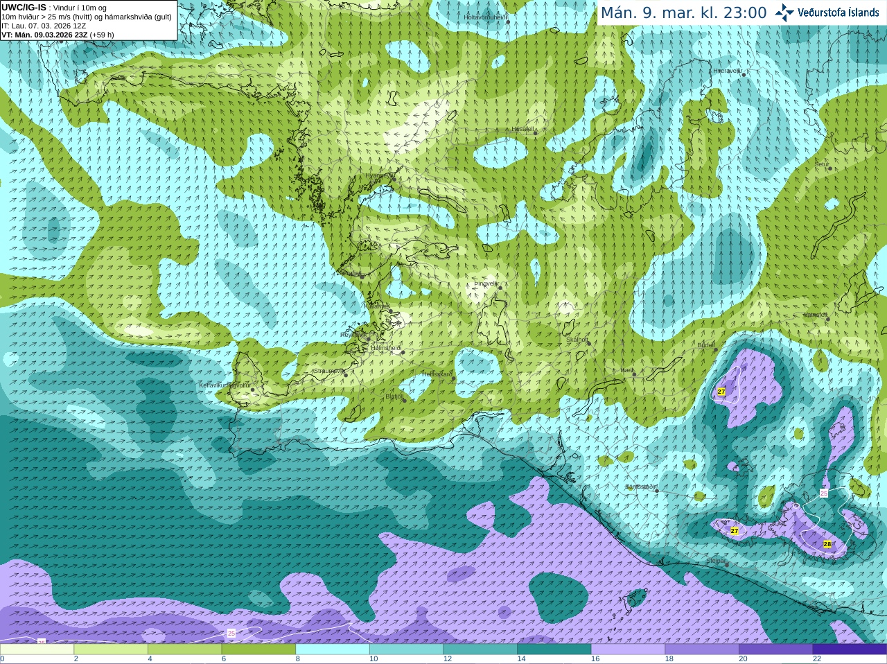This screenshot has height=664, width=887.
Task: Click the 0–2 m/s pale legend swatch
Action: [x=37, y=649]
